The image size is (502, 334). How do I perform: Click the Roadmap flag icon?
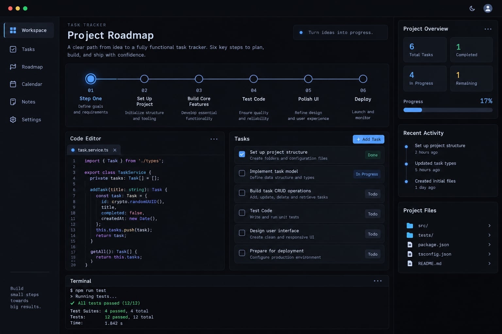[x=13, y=67]
